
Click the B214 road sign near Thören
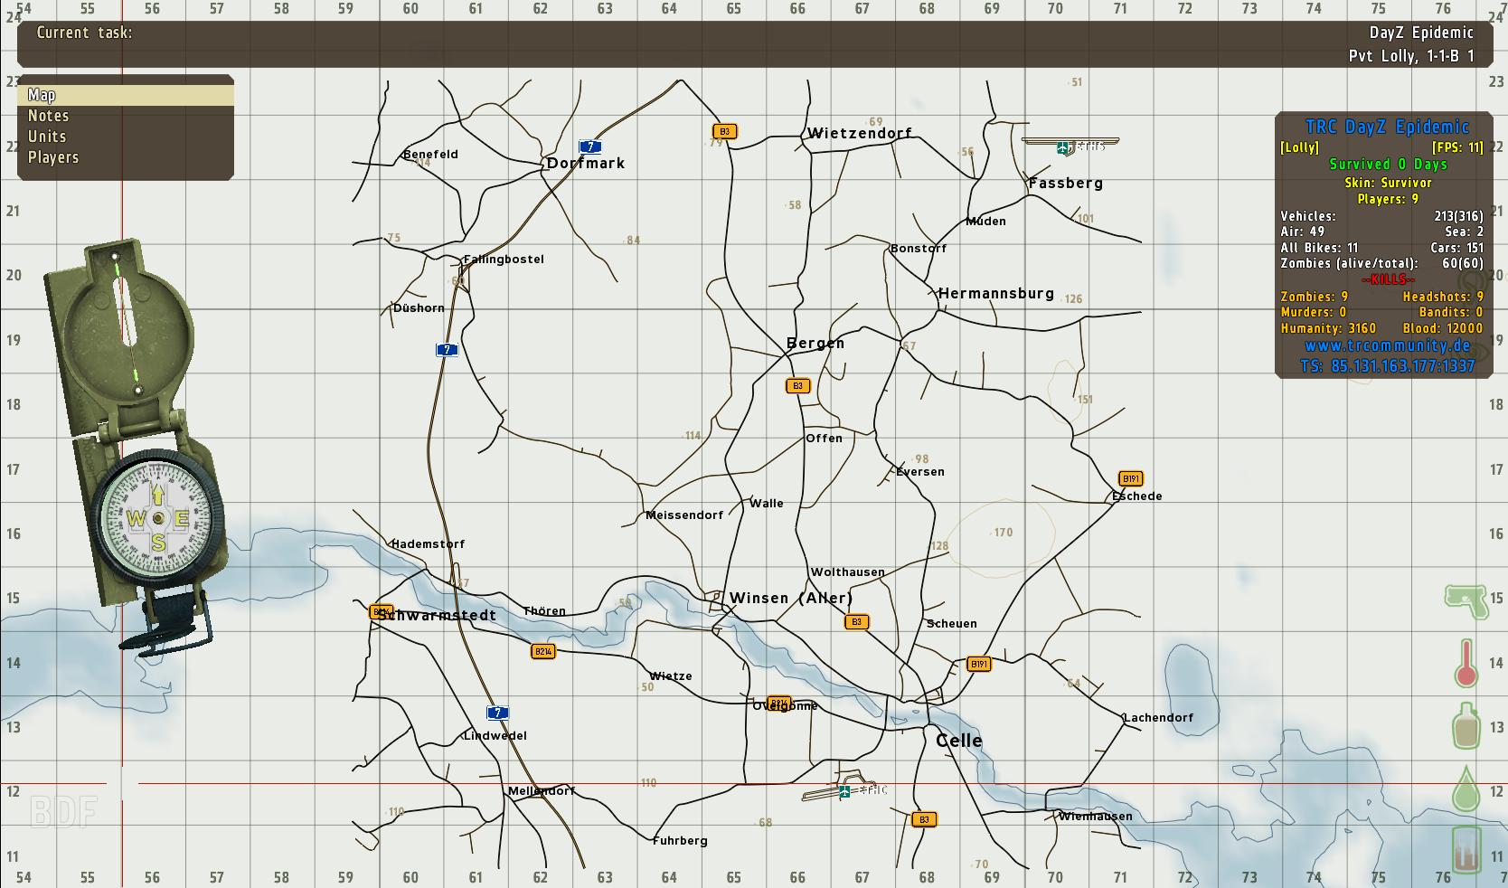pos(542,651)
